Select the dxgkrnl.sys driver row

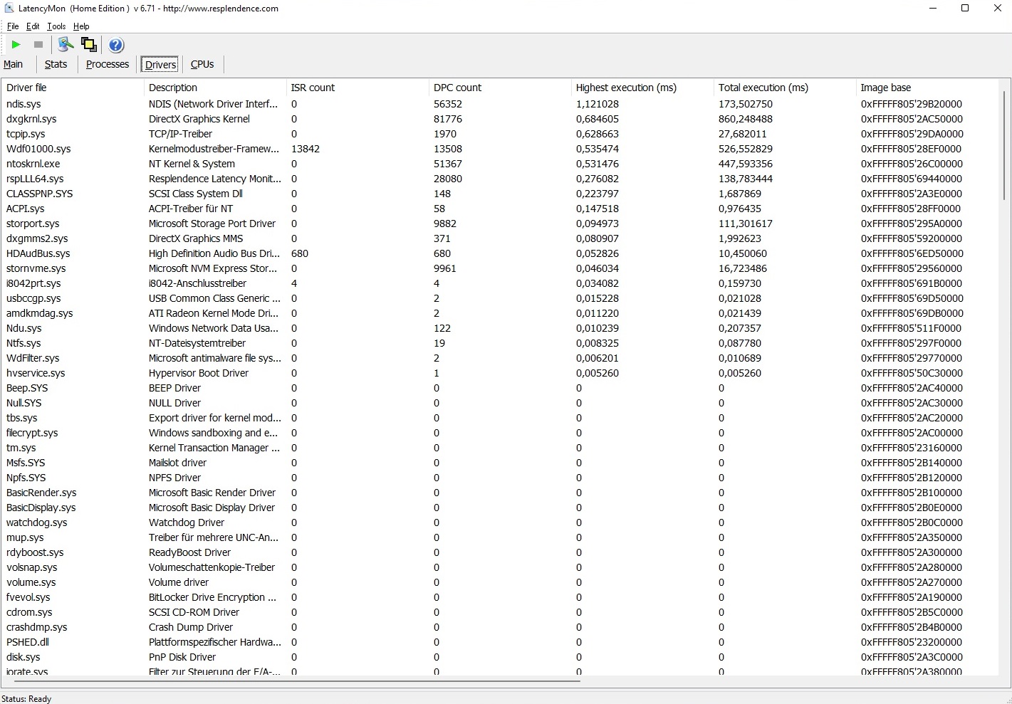tap(500, 119)
